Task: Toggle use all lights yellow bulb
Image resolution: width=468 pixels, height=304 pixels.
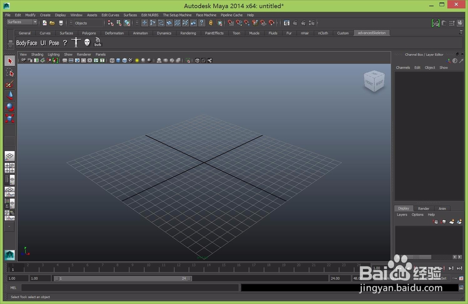Action: pos(137,60)
